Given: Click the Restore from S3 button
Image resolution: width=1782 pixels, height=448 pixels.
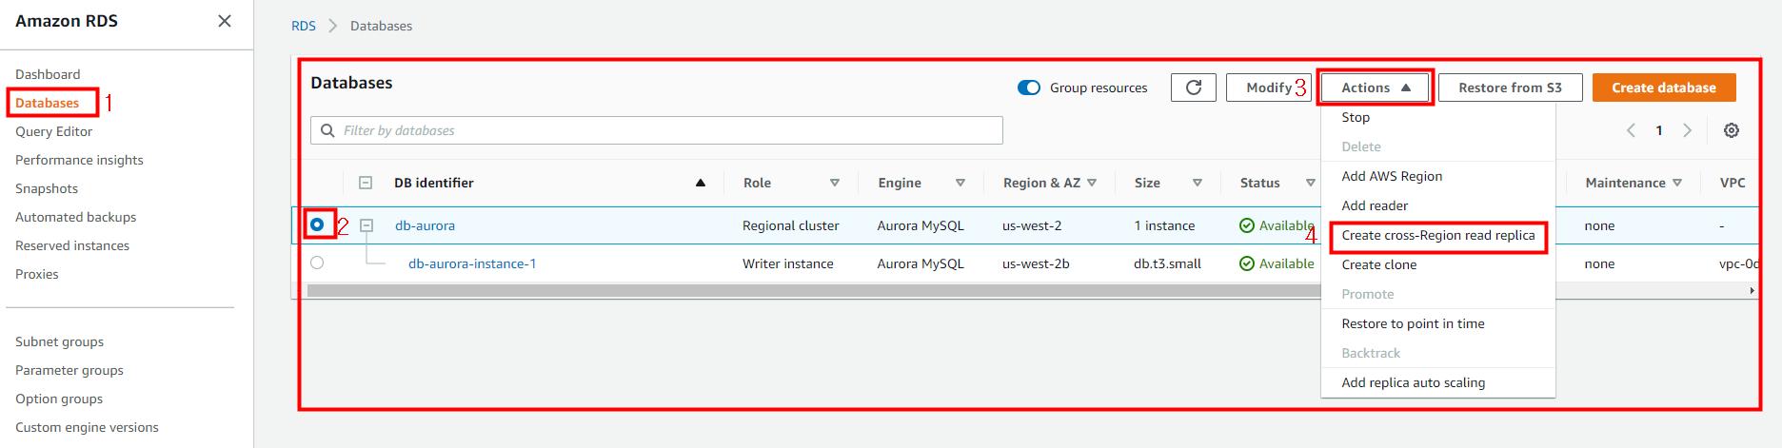Looking at the screenshot, I should [1510, 88].
